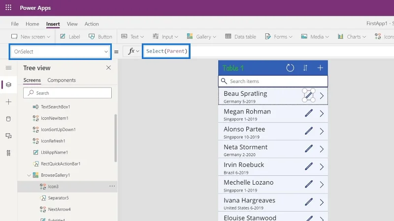This screenshot has width=394, height=221.
Task: Select the Screens tab in Tree view
Action: point(32,80)
